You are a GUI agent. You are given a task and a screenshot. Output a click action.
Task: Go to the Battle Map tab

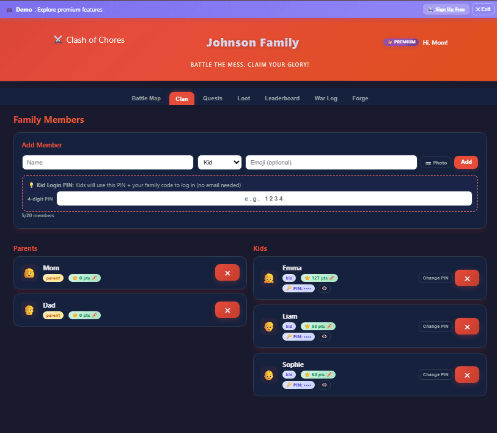tap(146, 98)
